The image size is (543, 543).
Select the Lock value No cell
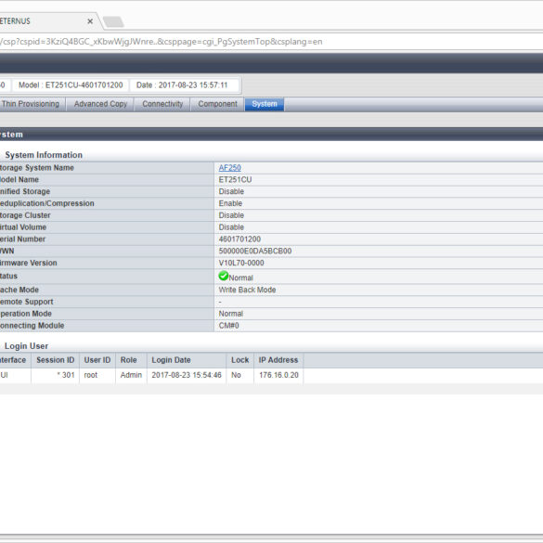point(240,375)
